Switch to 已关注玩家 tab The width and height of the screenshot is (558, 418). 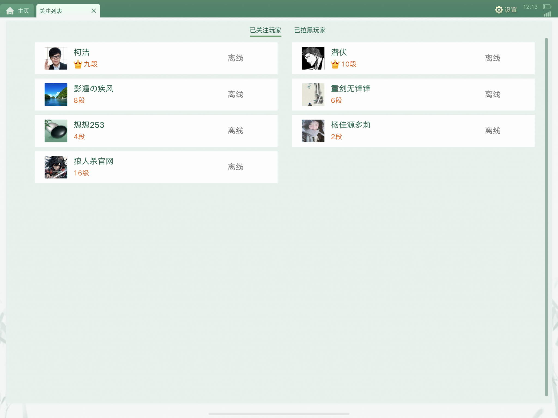265,30
